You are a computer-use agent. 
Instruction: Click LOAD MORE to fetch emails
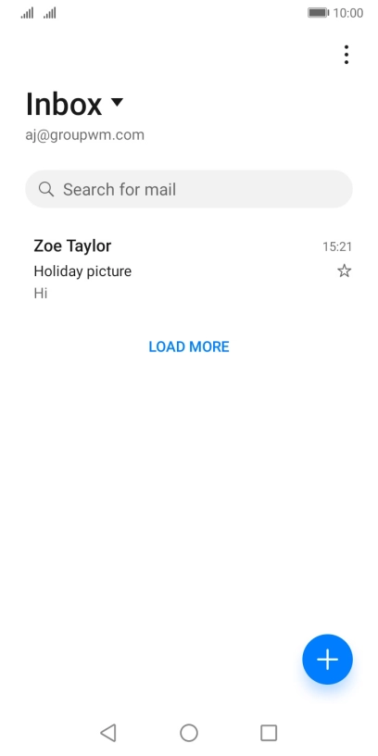189,346
